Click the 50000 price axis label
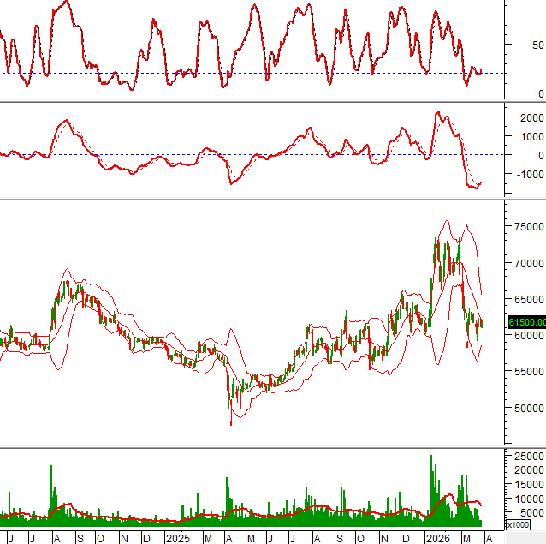 (x=528, y=409)
